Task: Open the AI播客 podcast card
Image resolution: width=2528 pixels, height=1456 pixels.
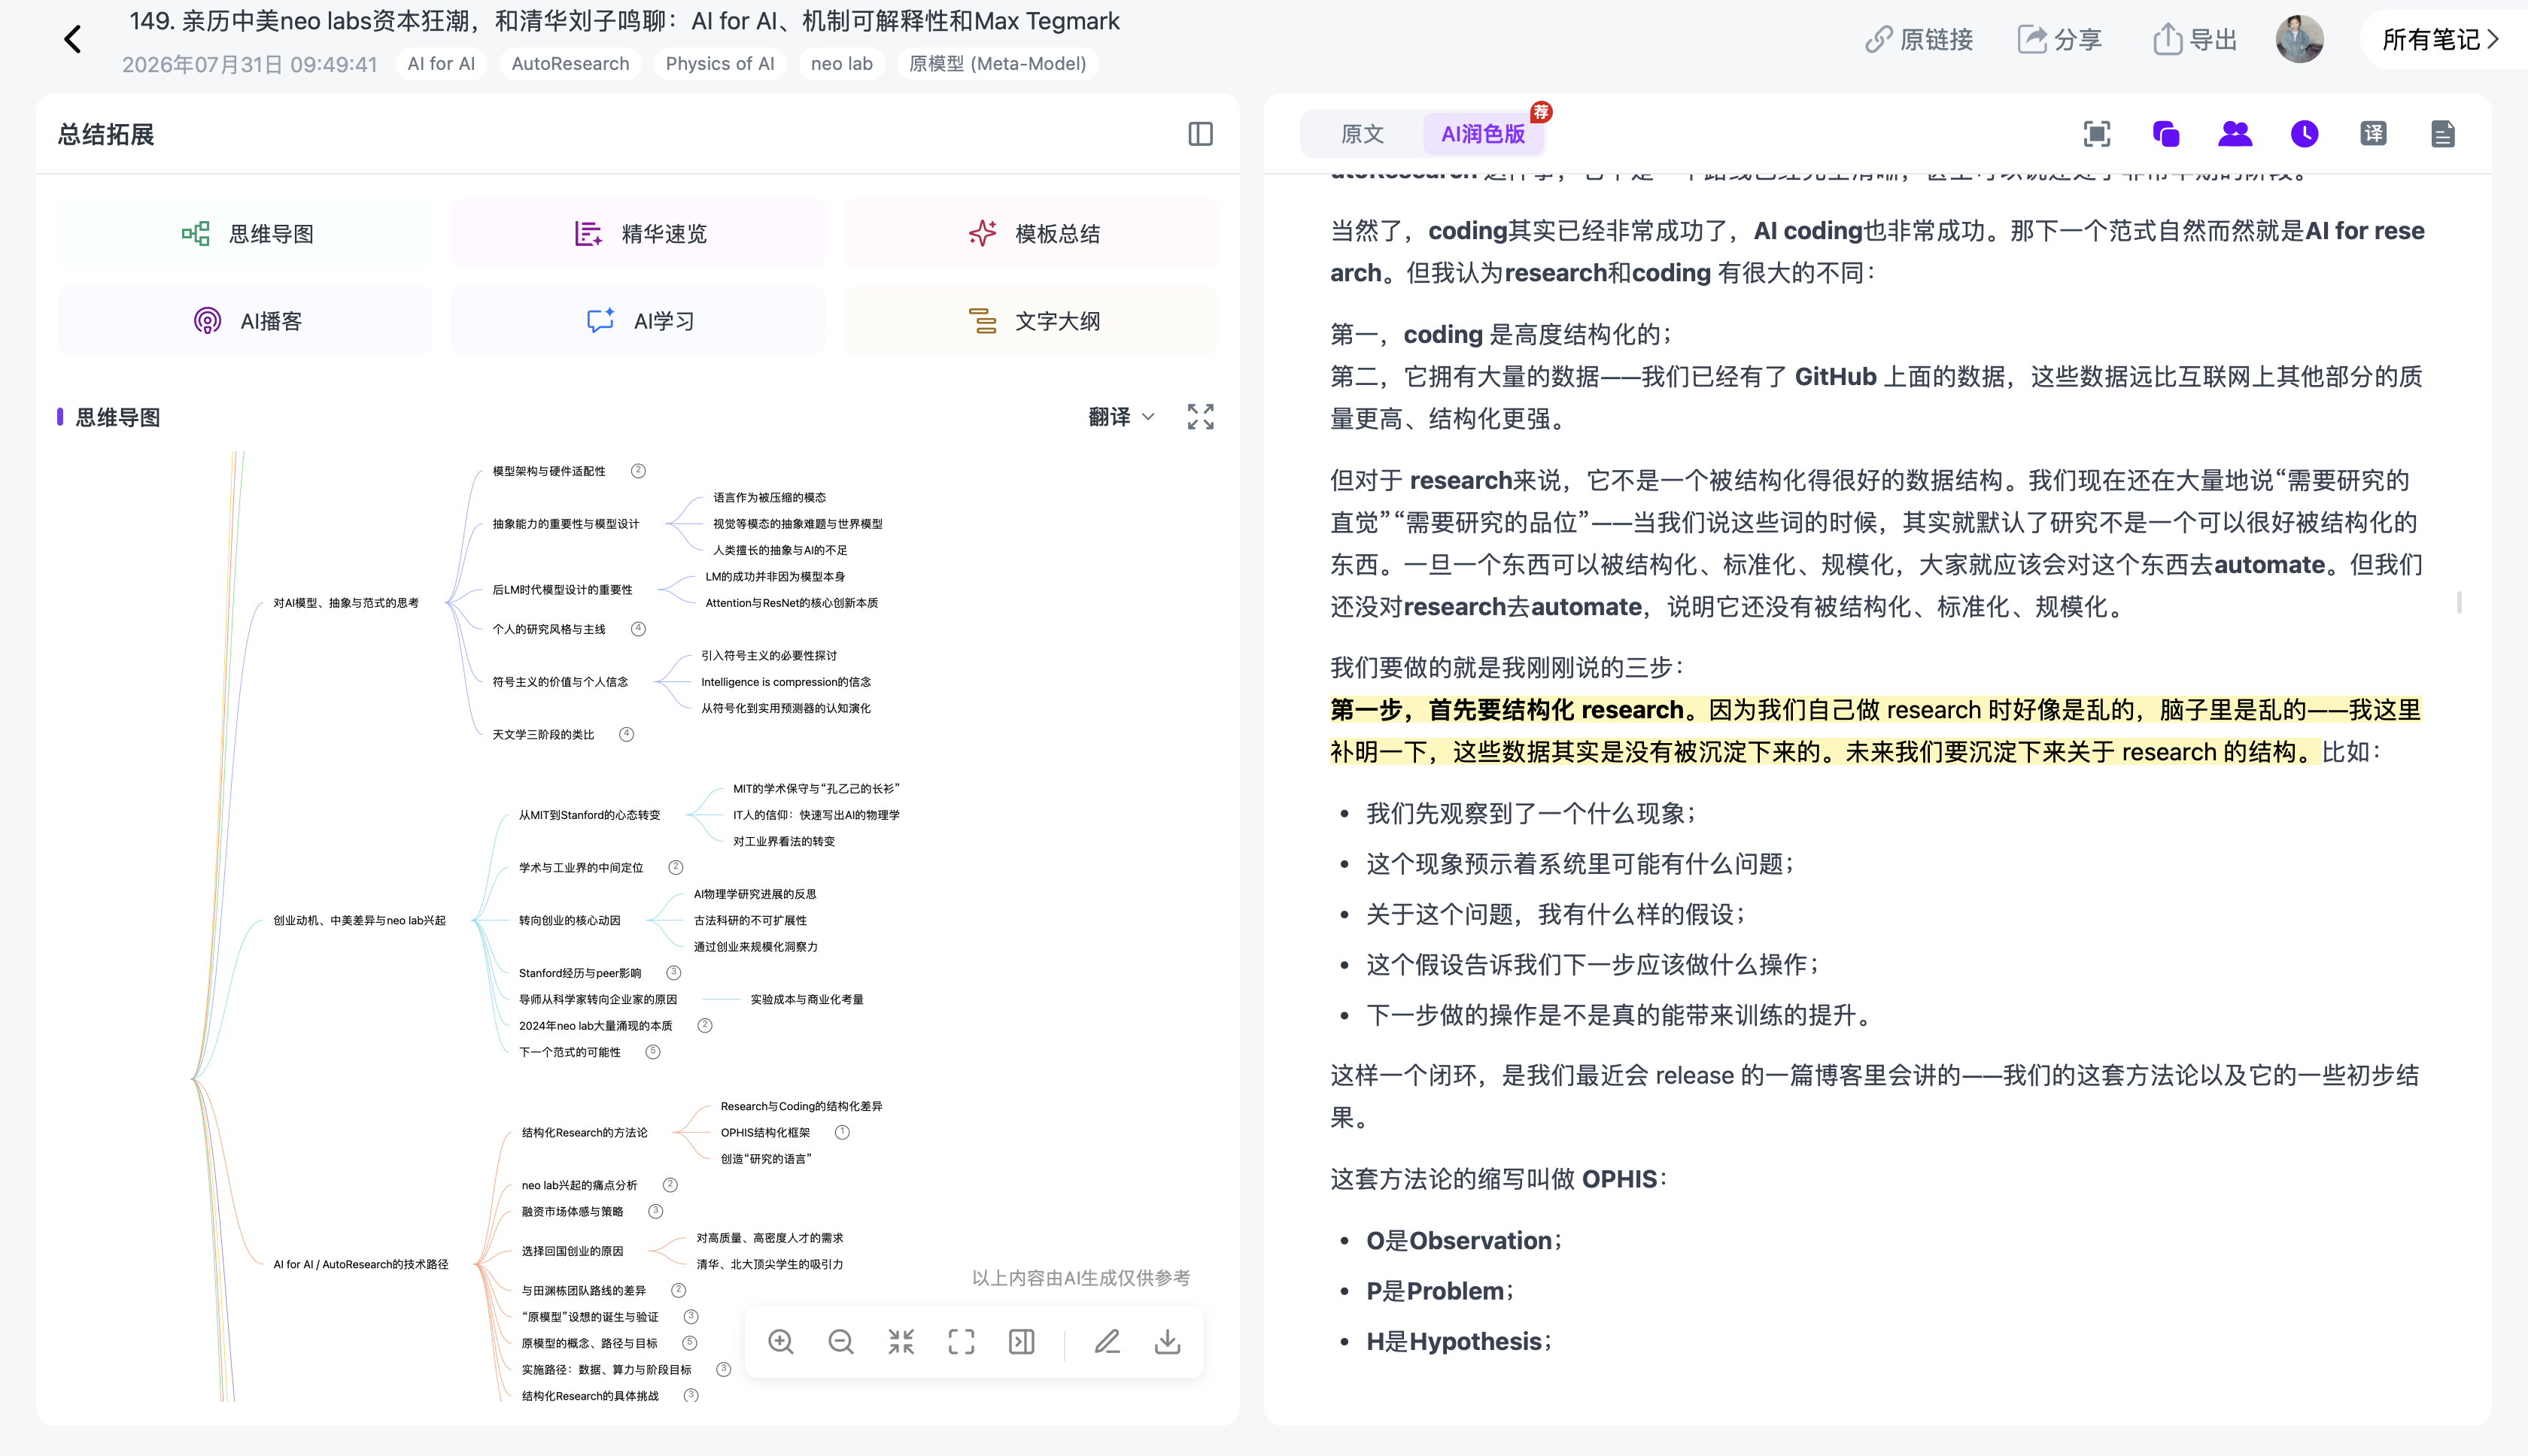Action: tap(244, 321)
